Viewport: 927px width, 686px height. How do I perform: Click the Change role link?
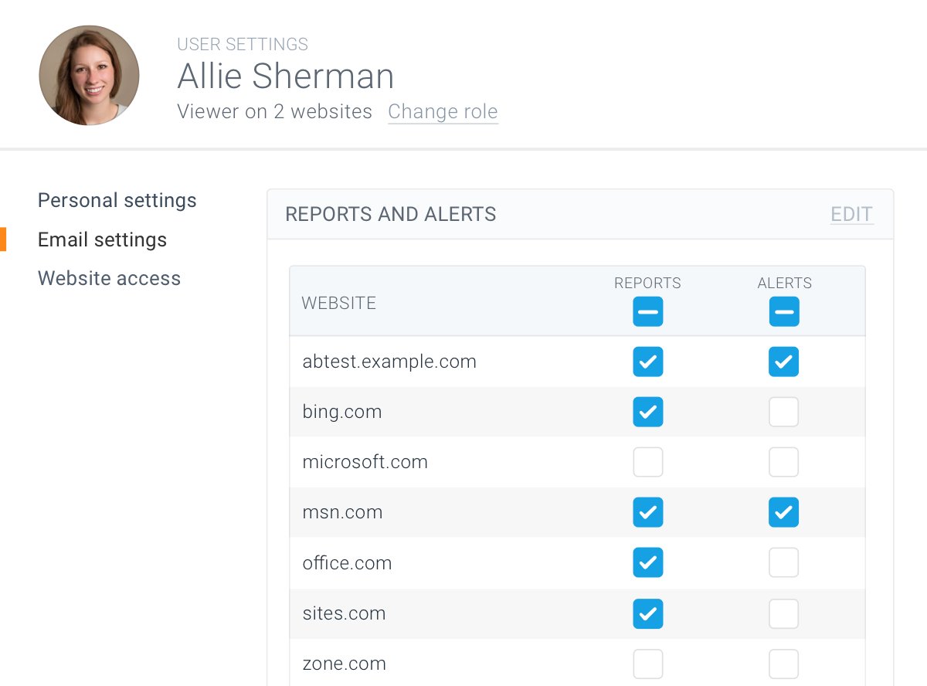[443, 112]
